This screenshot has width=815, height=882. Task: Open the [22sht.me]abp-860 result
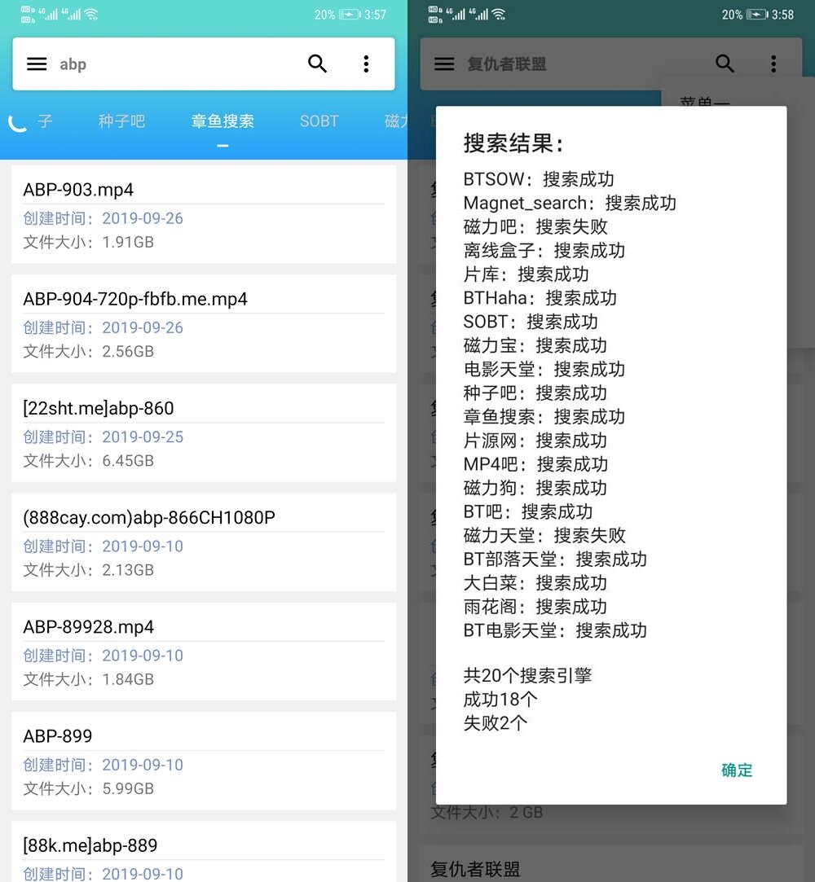coord(204,432)
